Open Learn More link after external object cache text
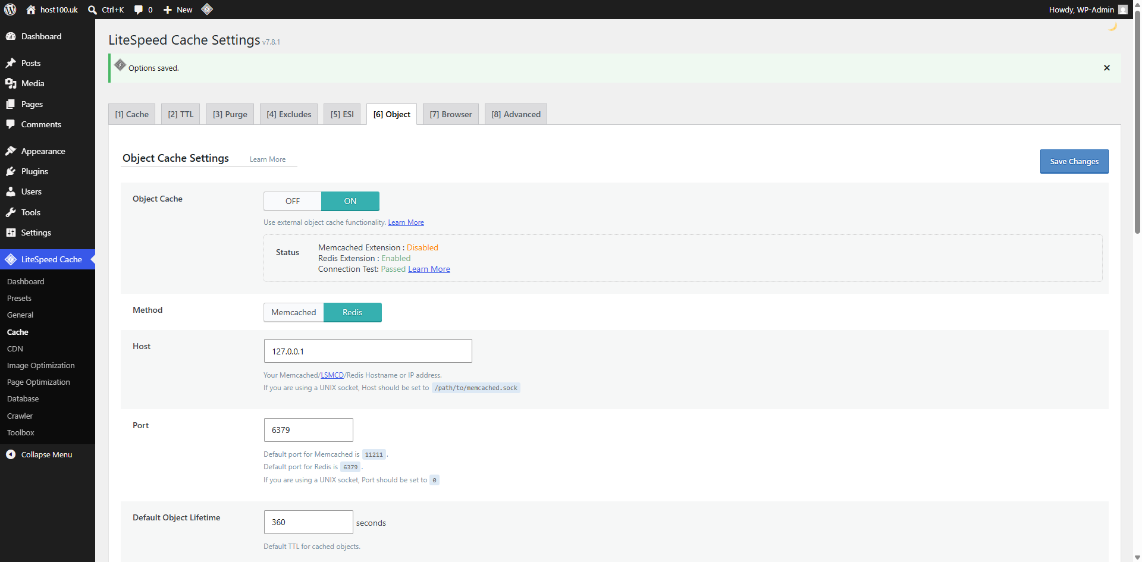This screenshot has width=1142, height=562. tap(406, 222)
